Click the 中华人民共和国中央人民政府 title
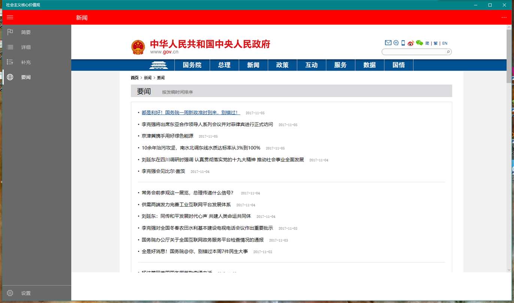The image size is (514, 303). click(x=210, y=44)
